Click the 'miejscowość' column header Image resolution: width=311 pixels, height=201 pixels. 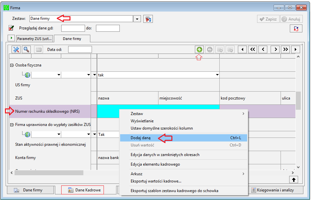pyautogui.click(x=189, y=98)
